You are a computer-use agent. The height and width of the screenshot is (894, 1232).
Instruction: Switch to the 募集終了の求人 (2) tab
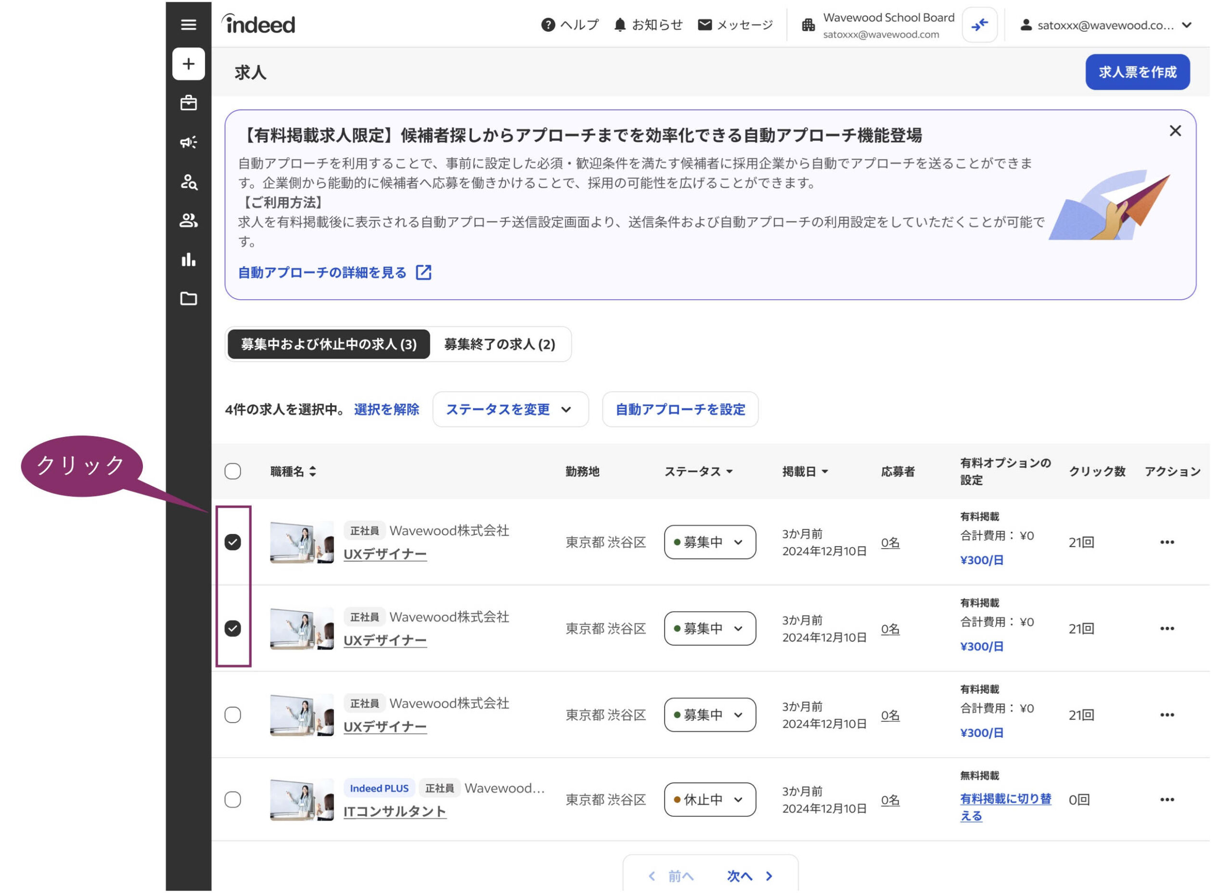[x=499, y=344]
